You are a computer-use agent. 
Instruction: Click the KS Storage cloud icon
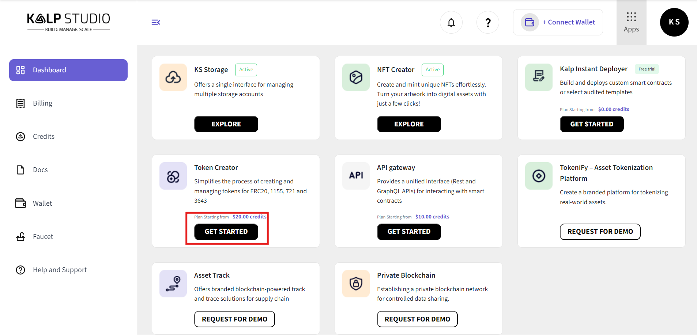click(x=173, y=77)
